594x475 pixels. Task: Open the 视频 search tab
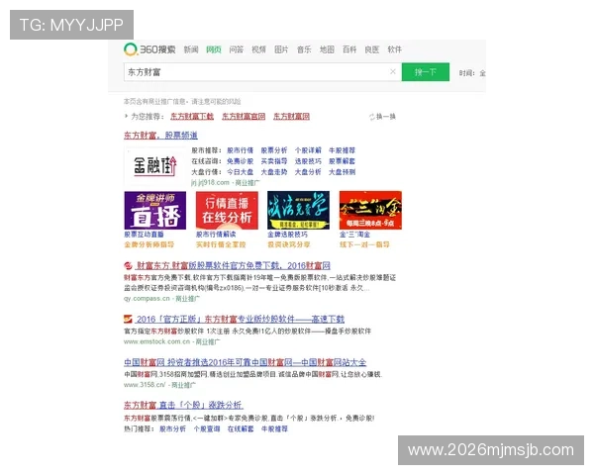click(x=258, y=49)
